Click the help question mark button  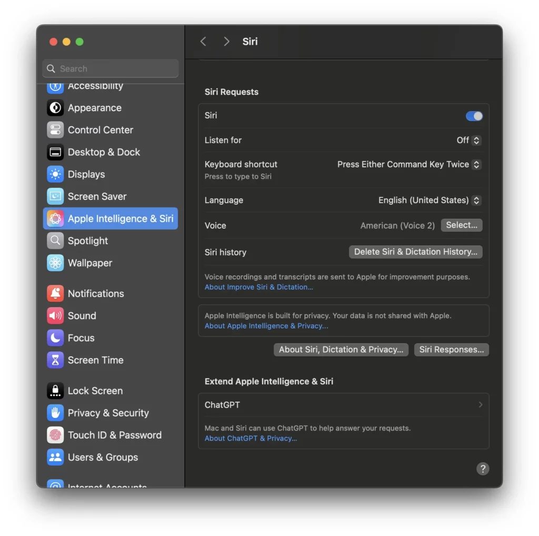(483, 469)
